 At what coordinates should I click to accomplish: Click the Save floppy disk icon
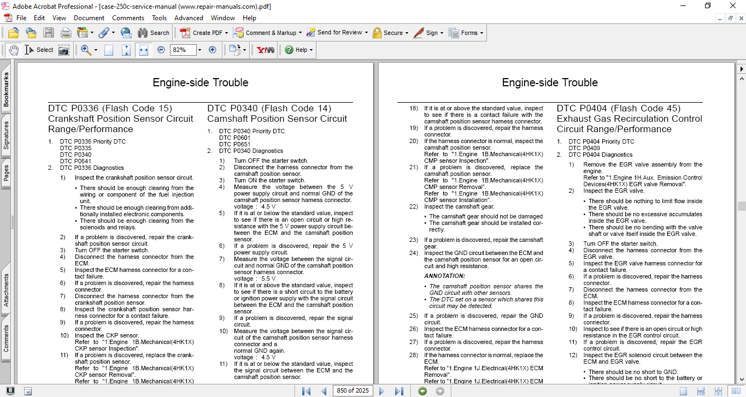[x=49, y=33]
